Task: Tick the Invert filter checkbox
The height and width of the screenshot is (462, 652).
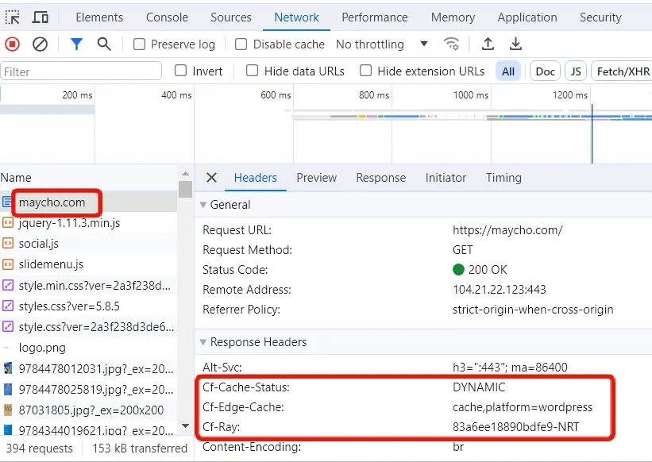Action: click(x=181, y=71)
